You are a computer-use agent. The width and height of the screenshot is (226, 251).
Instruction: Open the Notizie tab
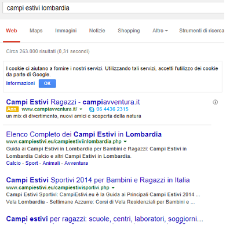tap(97, 31)
